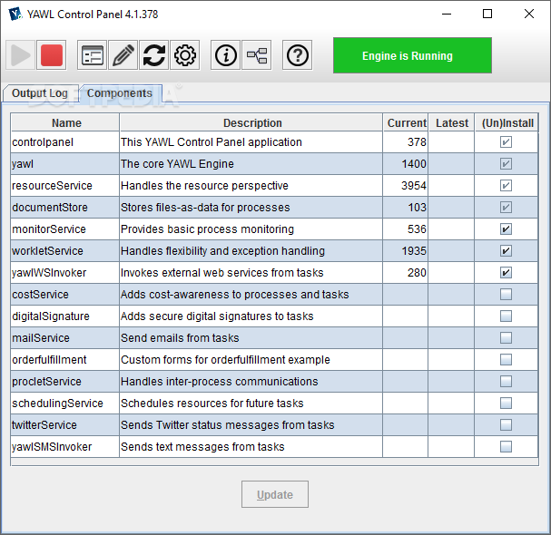The width and height of the screenshot is (551, 535).
Task: Click the current version 1400 cell
Action: [x=406, y=164]
